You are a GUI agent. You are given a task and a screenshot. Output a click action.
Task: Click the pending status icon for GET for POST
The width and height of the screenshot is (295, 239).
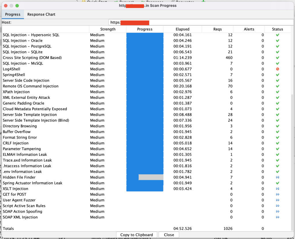(x=277, y=194)
